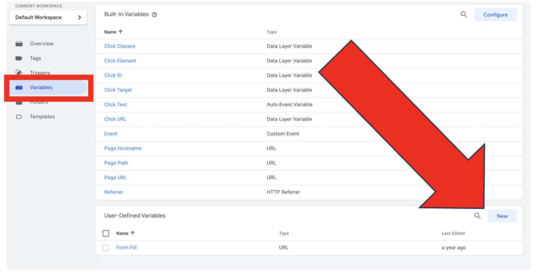The width and height of the screenshot is (538, 274).
Task: Select the Page Hostname variable link
Action: pos(123,148)
